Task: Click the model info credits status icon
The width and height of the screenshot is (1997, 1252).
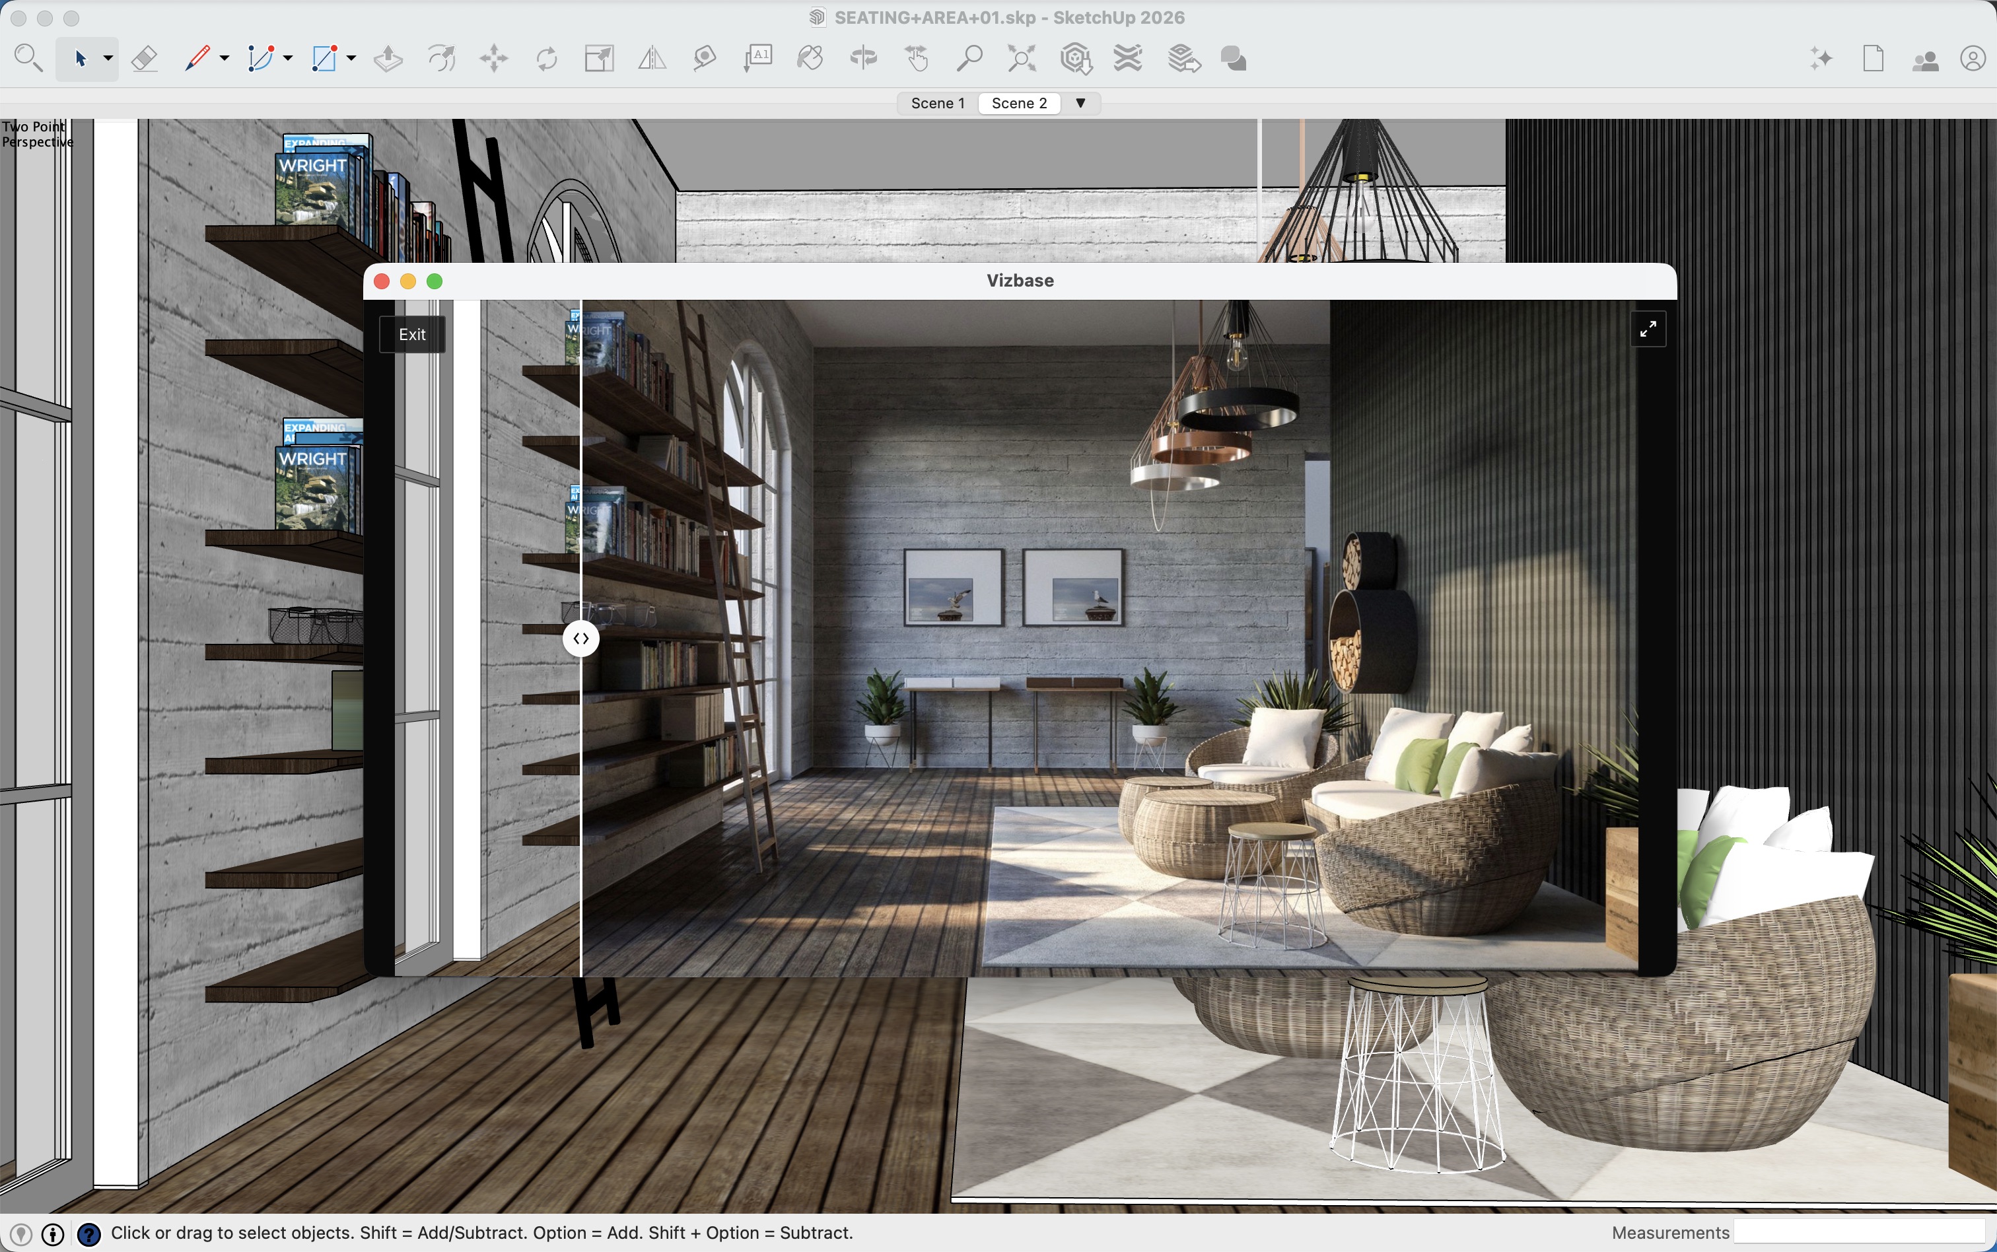Action: click(x=53, y=1235)
